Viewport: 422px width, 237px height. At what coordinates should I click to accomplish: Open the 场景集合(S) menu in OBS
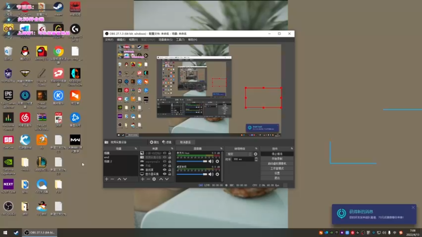(x=165, y=39)
